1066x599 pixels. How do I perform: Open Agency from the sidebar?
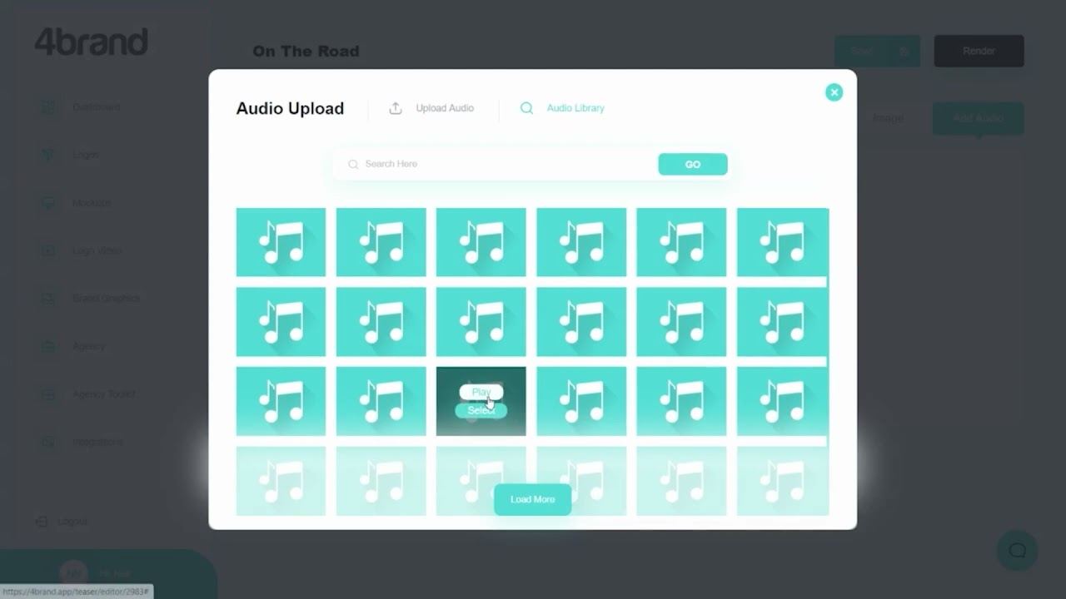[73, 346]
